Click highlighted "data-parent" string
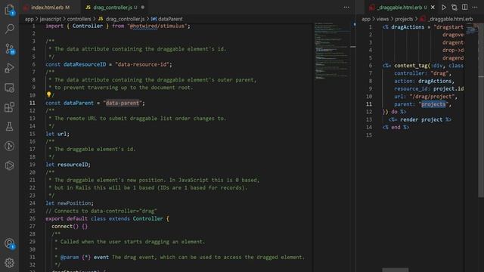Screen dimensions: 484x272 click(x=123, y=103)
